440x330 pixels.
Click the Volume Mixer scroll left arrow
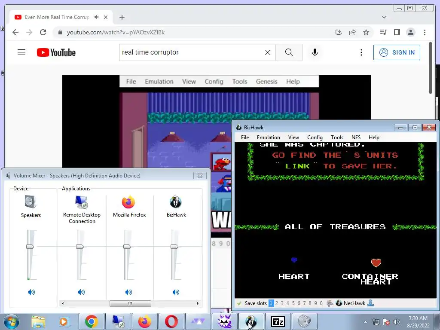pos(63,303)
